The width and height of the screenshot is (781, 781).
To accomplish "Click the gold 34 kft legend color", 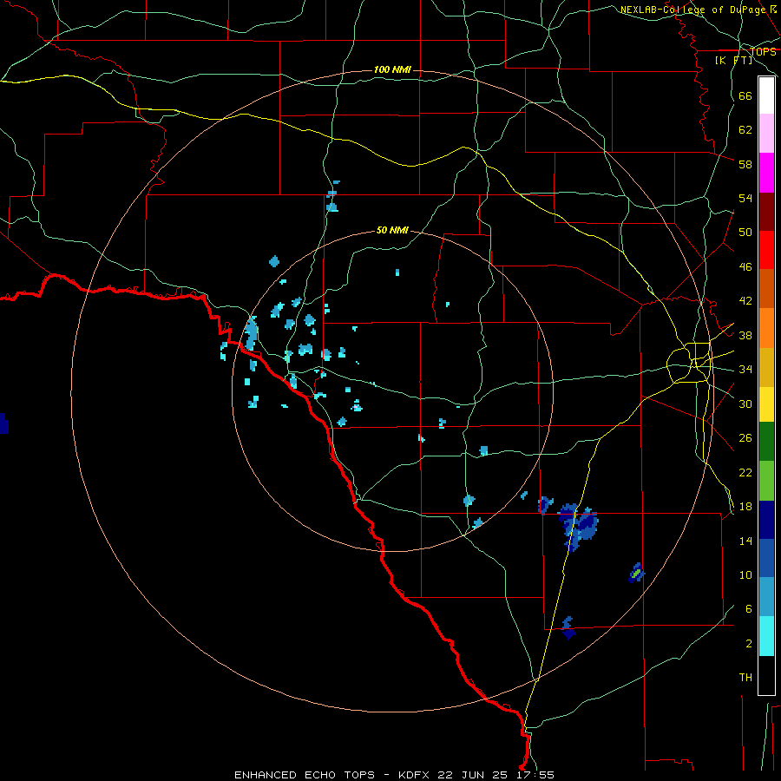I will 766,367.
